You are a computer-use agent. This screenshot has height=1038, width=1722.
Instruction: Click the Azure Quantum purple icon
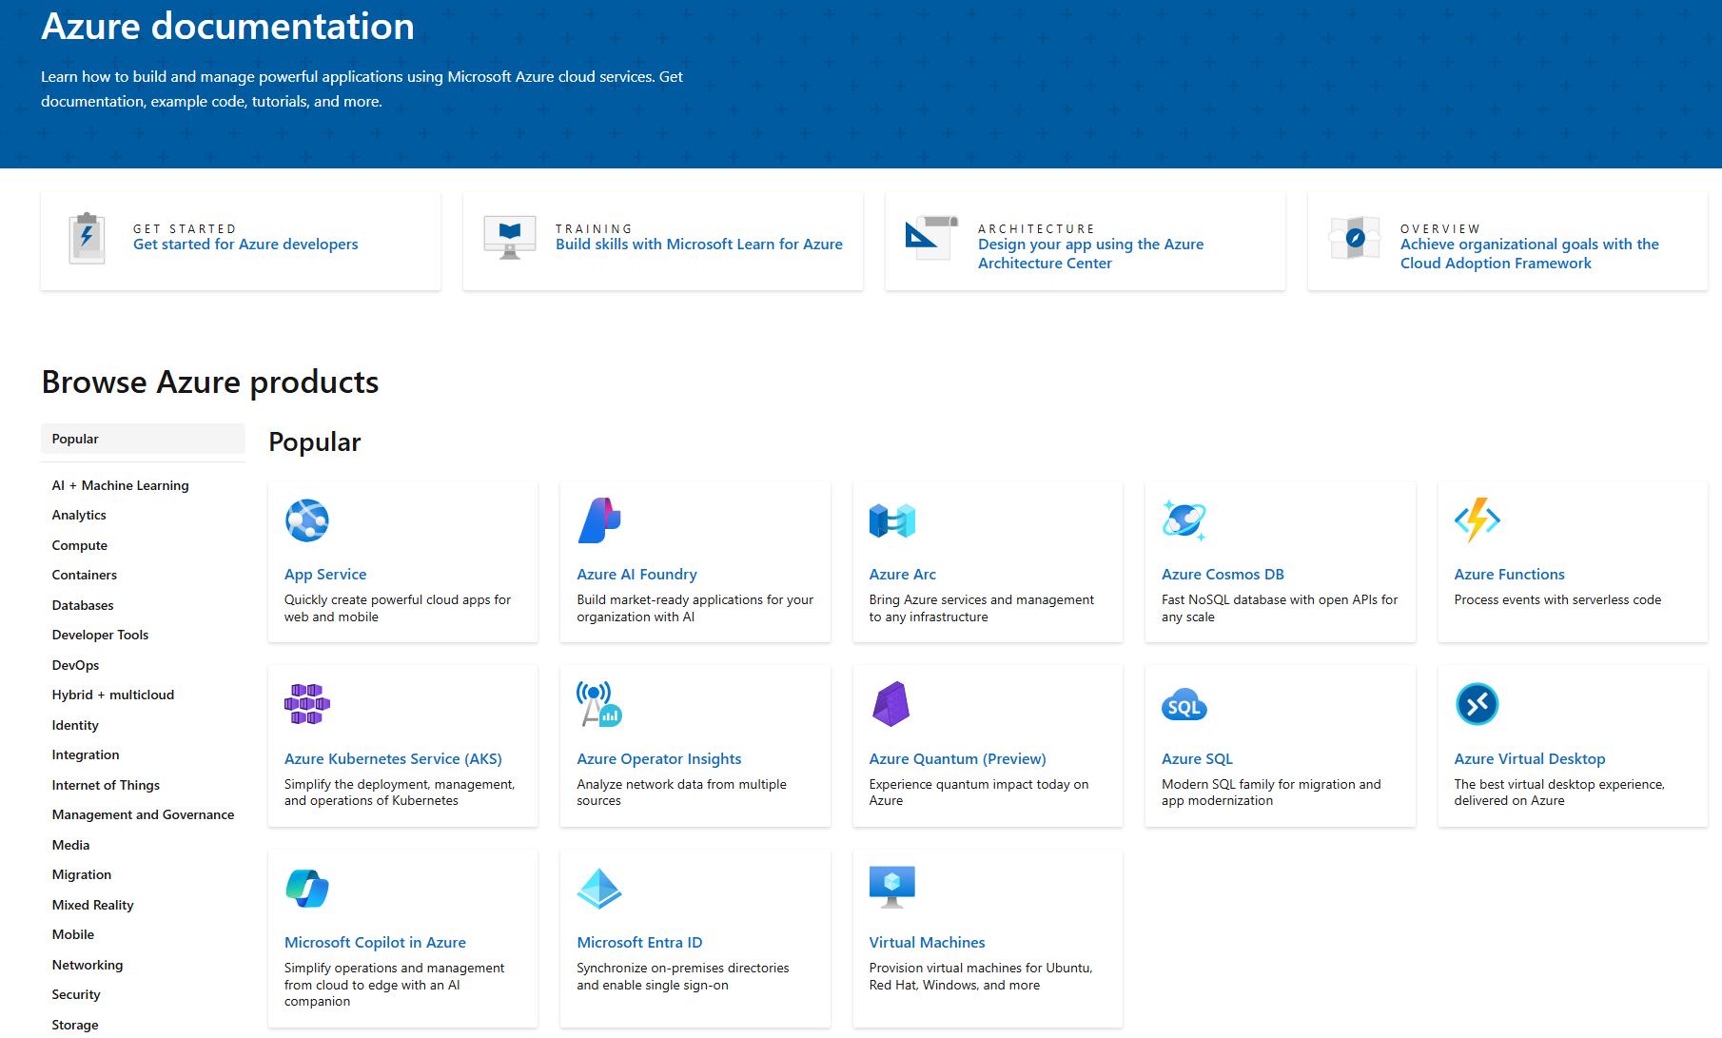(891, 704)
